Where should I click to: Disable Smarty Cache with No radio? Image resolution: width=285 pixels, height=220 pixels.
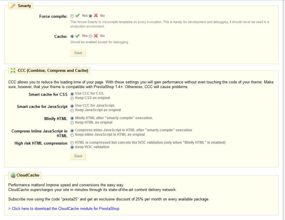(x=91, y=36)
